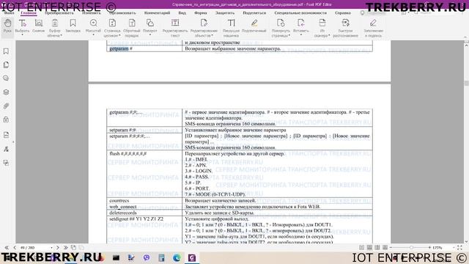Enable single page view mode
The image size is (469, 264).
pos(361,248)
